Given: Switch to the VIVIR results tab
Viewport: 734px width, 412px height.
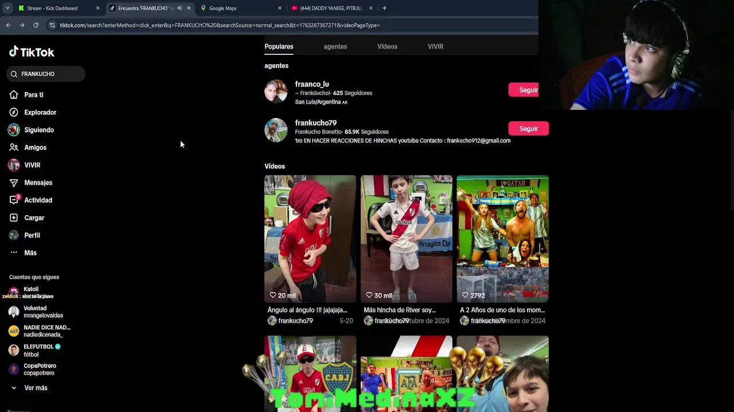Looking at the screenshot, I should (435, 46).
